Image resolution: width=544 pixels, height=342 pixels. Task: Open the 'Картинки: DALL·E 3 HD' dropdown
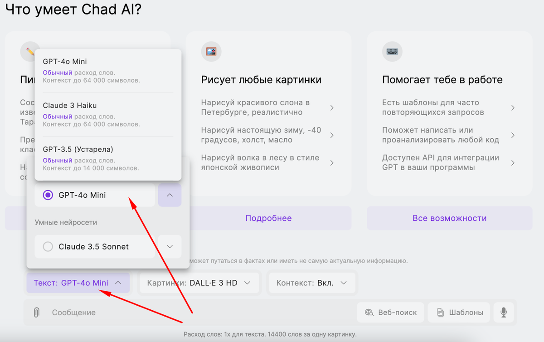click(199, 283)
